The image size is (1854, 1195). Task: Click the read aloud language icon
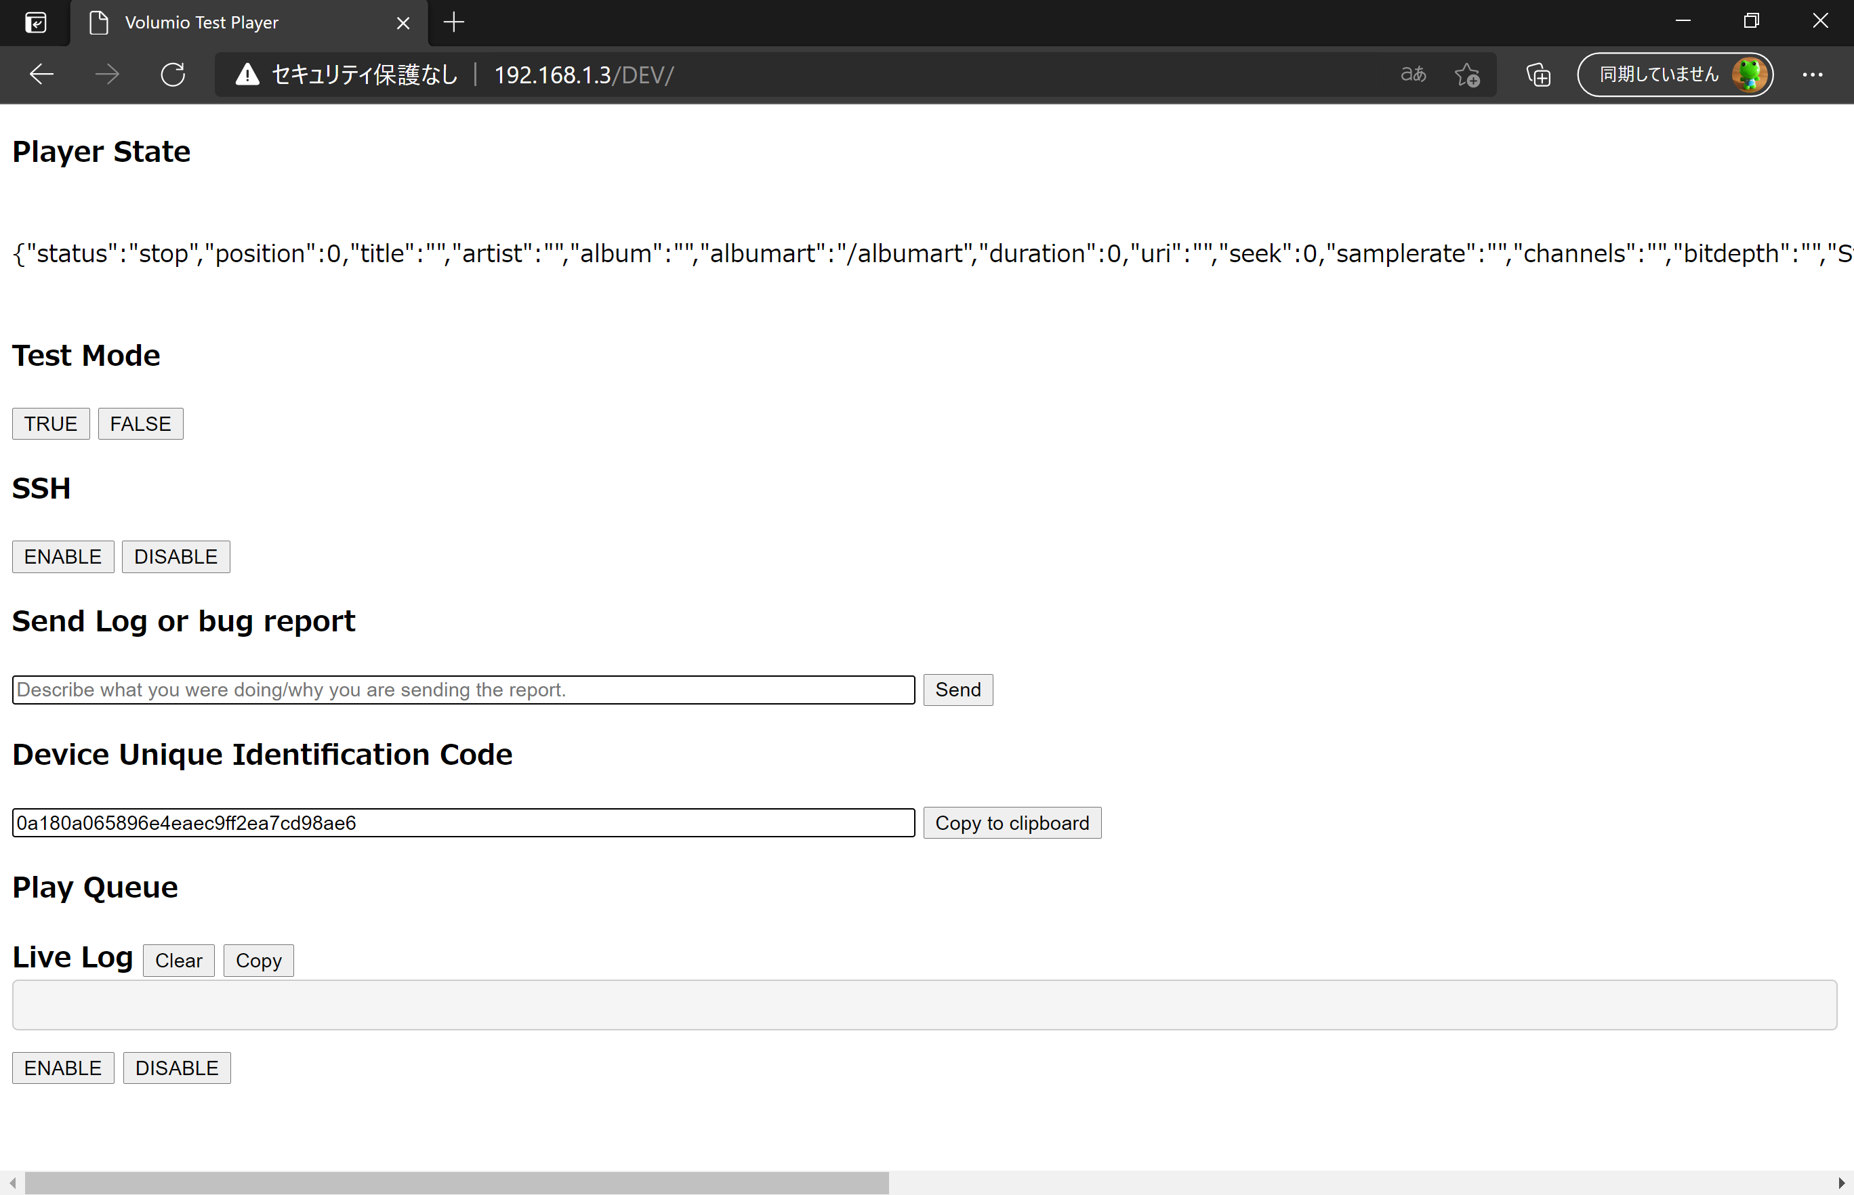pyautogui.click(x=1412, y=75)
